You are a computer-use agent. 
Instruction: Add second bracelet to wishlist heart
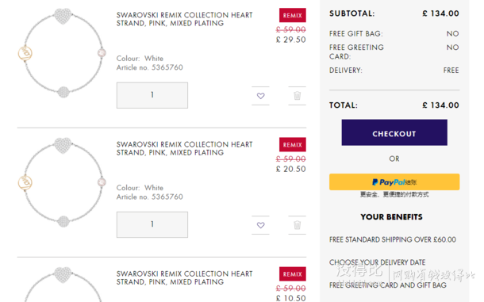pos(260,225)
